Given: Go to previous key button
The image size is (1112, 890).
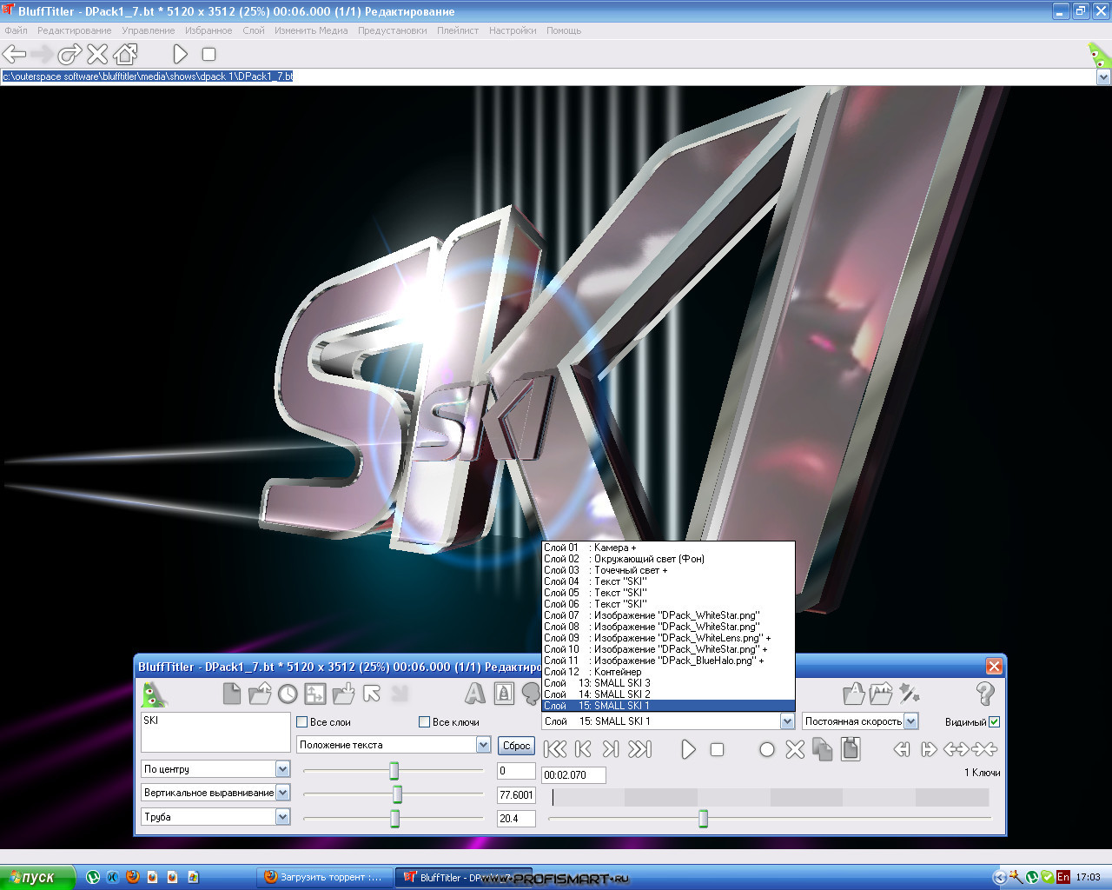Looking at the screenshot, I should (584, 749).
